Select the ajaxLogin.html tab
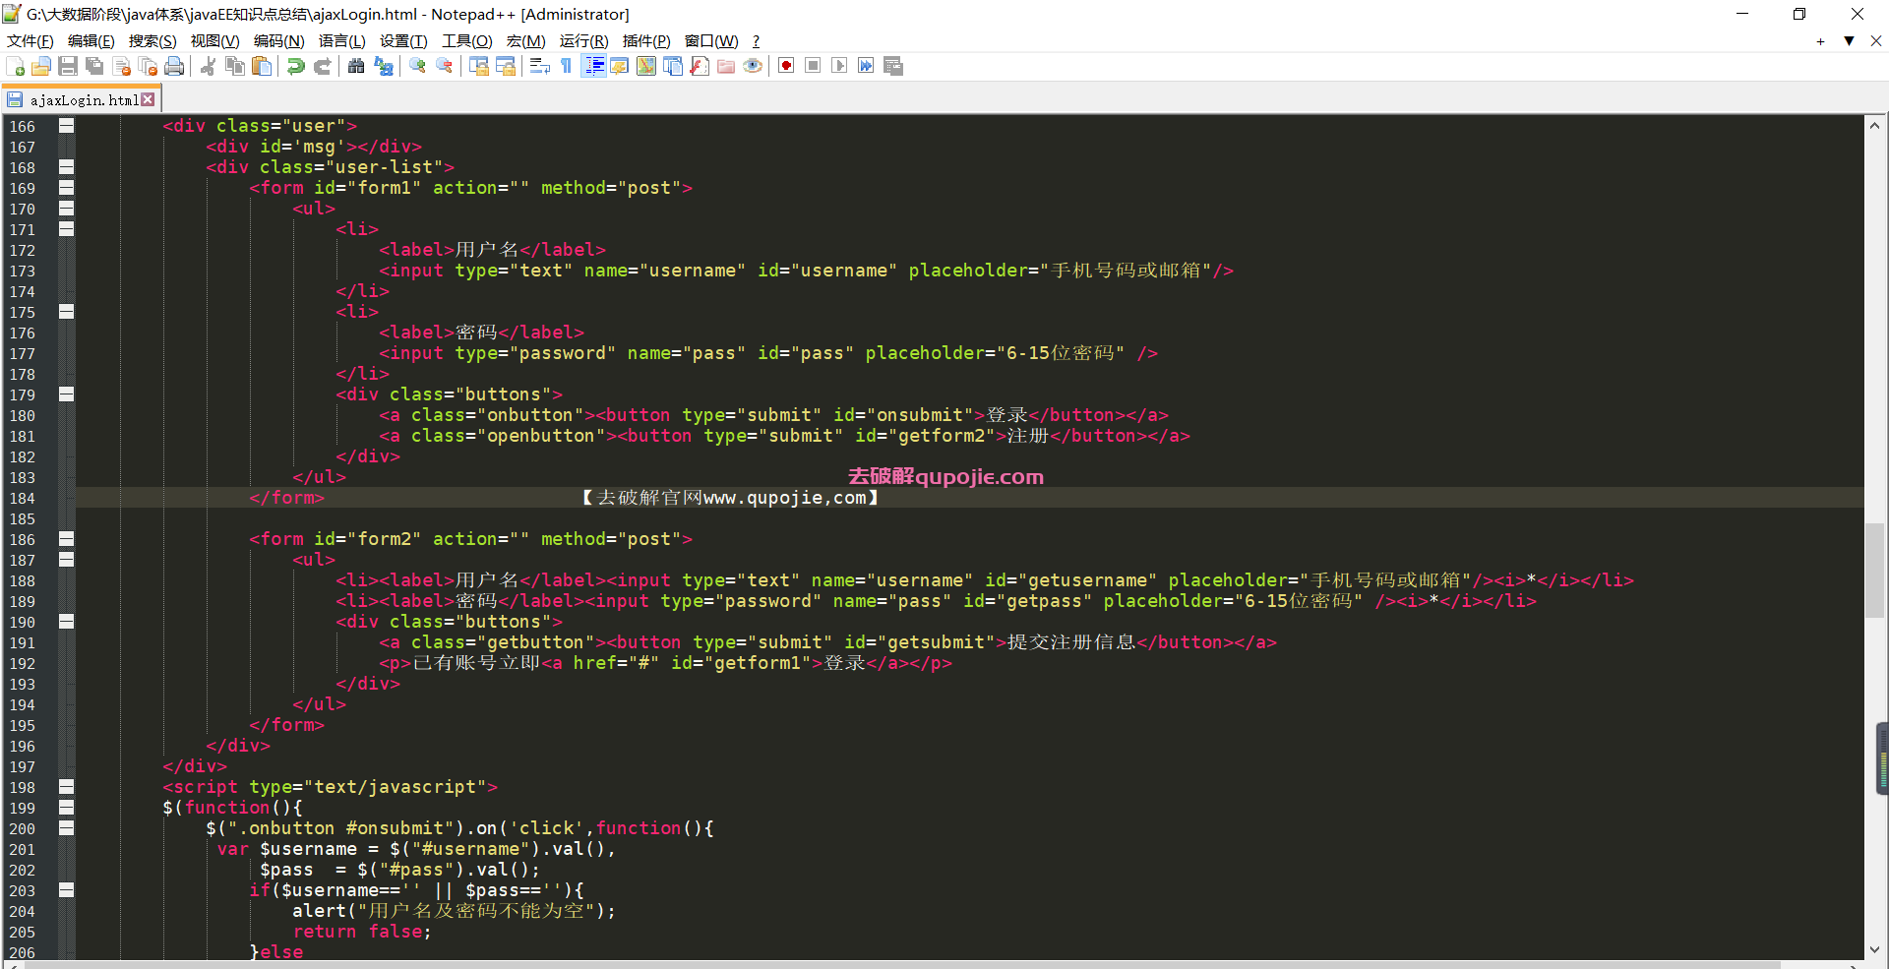 (84, 100)
